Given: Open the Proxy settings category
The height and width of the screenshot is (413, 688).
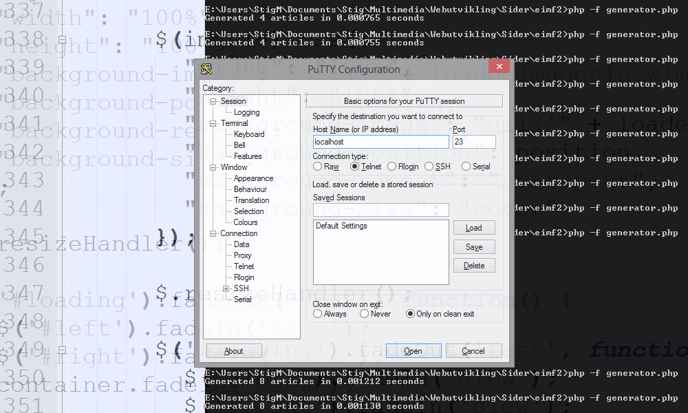Looking at the screenshot, I should click(x=243, y=255).
